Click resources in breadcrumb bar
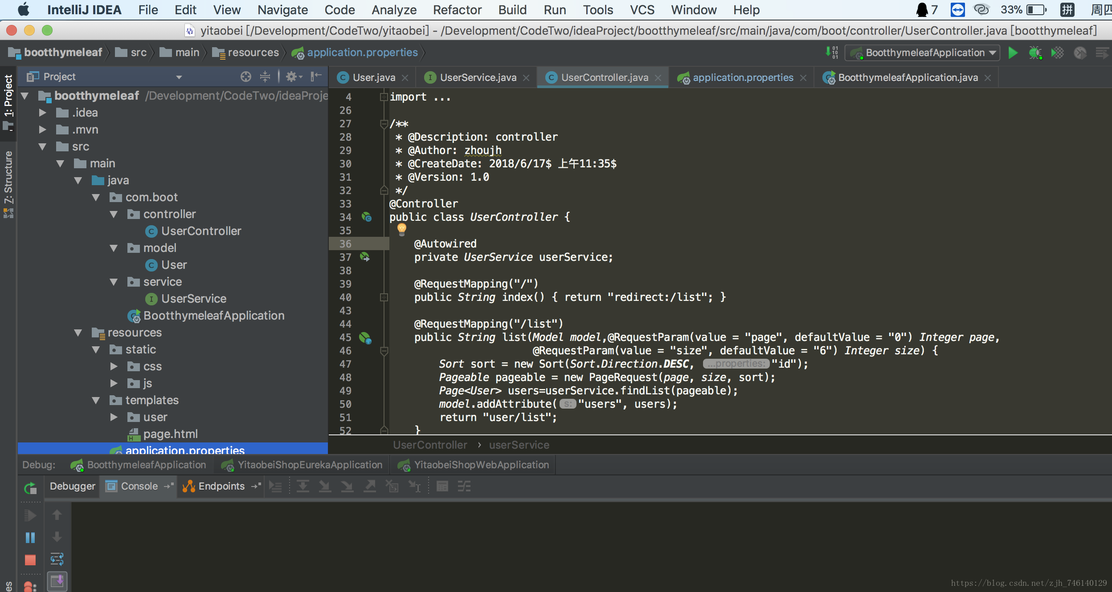The width and height of the screenshot is (1112, 592). coord(246,53)
